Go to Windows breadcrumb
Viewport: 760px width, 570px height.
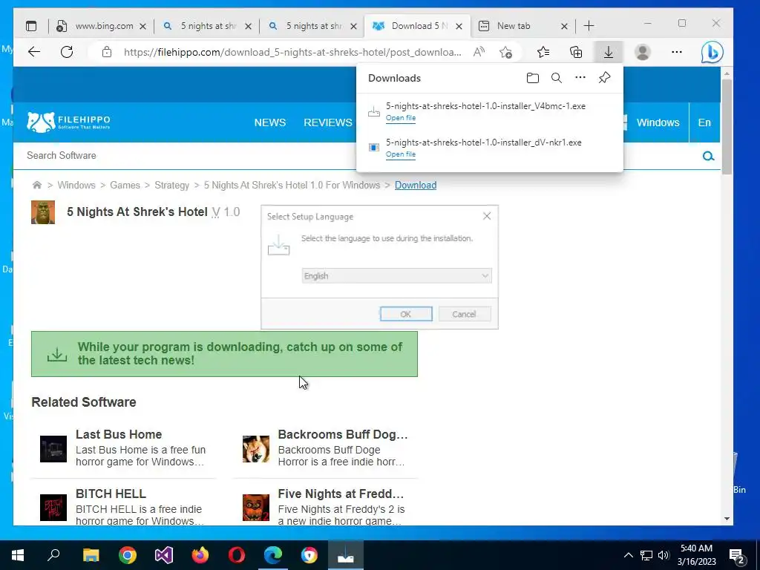76,185
